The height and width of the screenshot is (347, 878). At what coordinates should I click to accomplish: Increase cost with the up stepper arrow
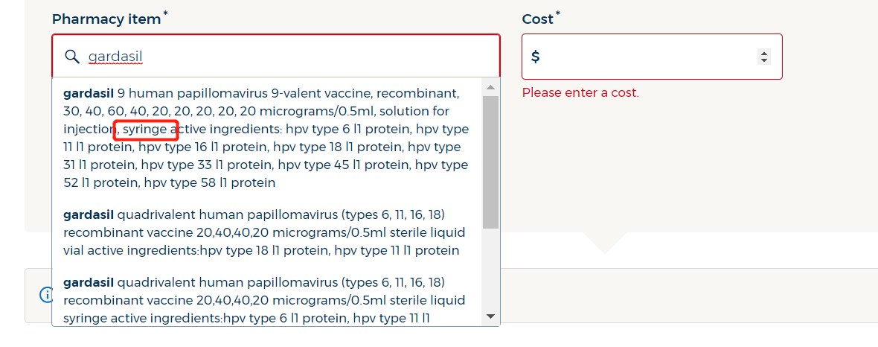click(763, 53)
